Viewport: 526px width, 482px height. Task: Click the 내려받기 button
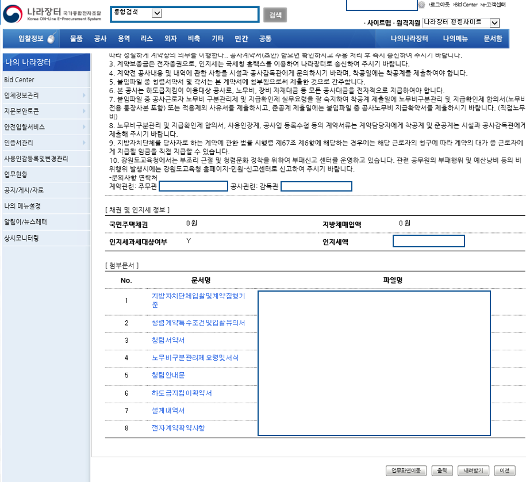click(x=473, y=470)
